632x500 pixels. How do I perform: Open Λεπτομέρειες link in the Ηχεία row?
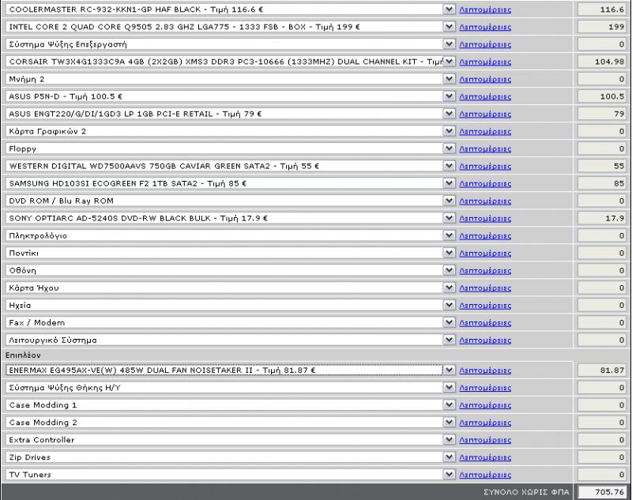click(x=485, y=306)
